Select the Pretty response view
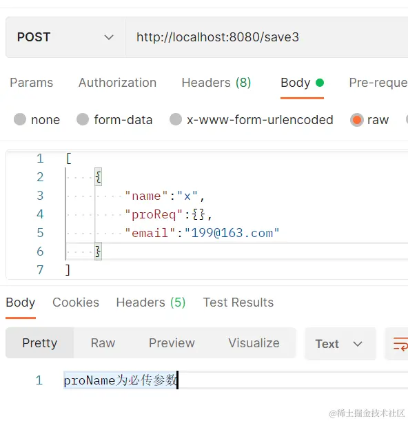 (40, 343)
